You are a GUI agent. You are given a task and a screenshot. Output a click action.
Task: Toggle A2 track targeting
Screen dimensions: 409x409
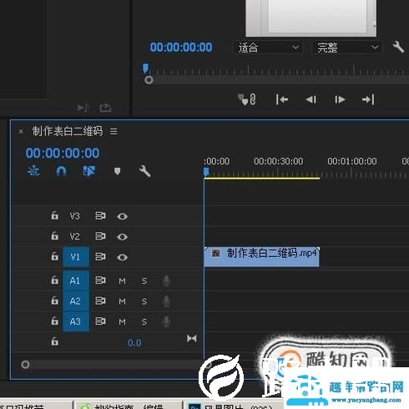(x=76, y=301)
